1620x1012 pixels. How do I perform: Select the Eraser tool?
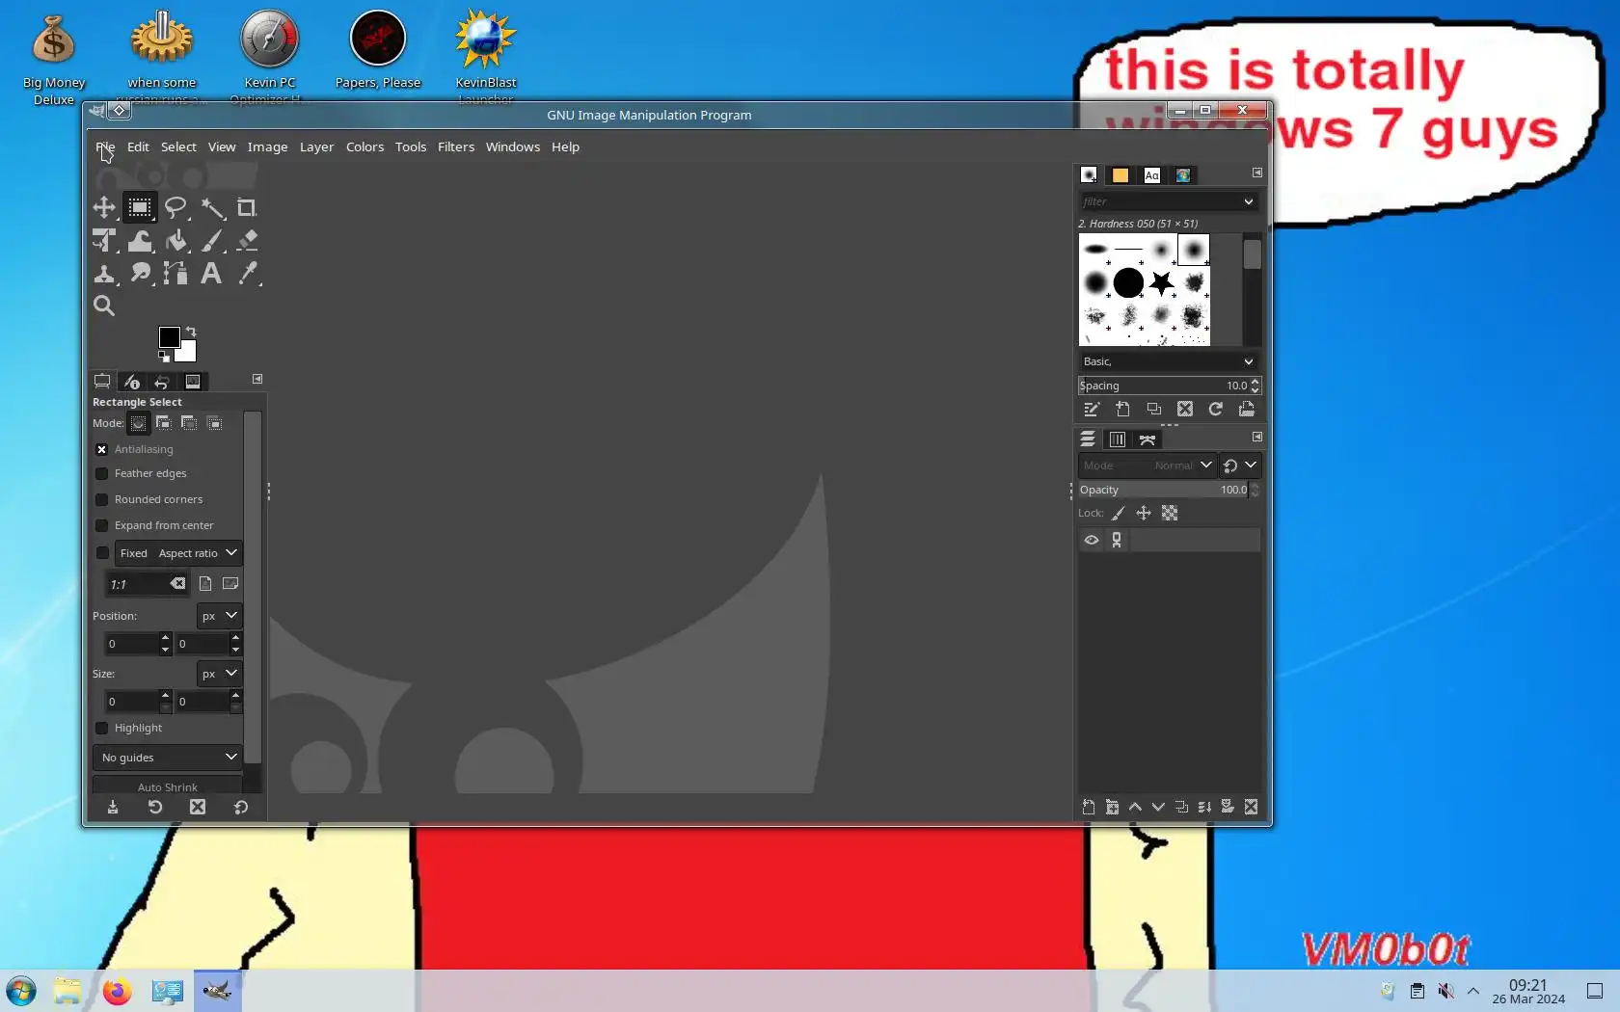[x=247, y=240]
